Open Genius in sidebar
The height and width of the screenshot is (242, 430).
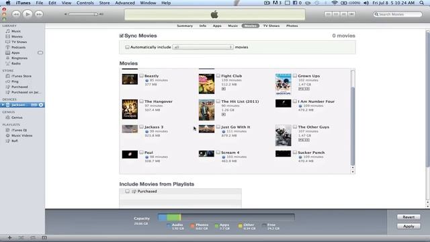click(17, 117)
